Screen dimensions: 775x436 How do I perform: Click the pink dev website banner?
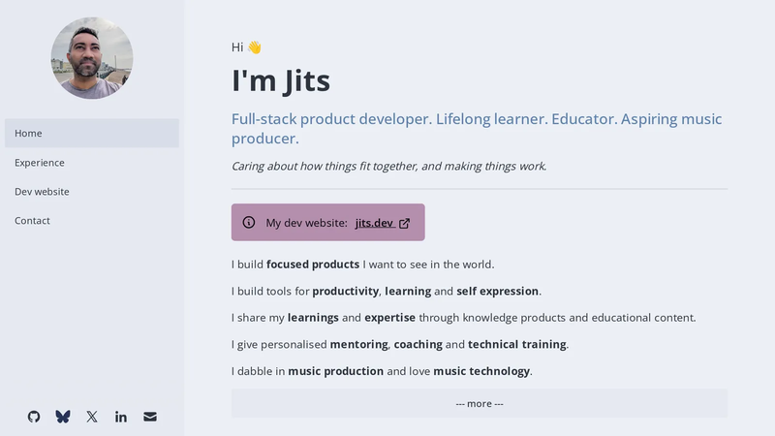point(328,223)
